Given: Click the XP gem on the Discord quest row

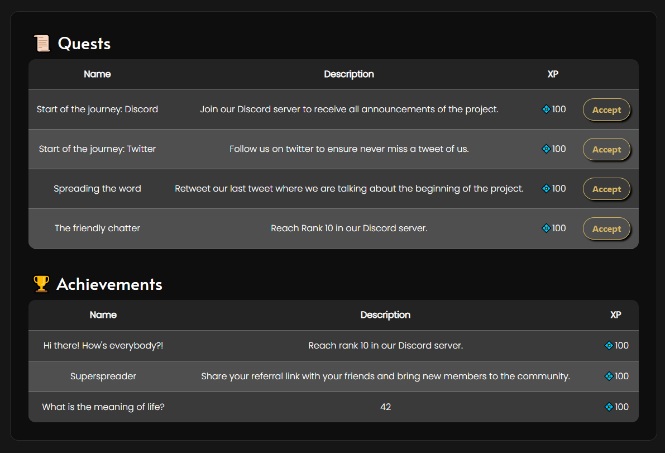Looking at the screenshot, I should (546, 109).
